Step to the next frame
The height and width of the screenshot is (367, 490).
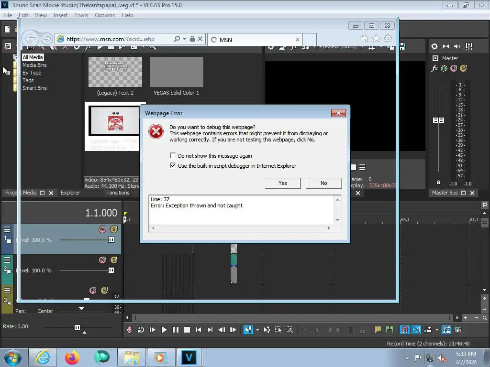point(233,330)
